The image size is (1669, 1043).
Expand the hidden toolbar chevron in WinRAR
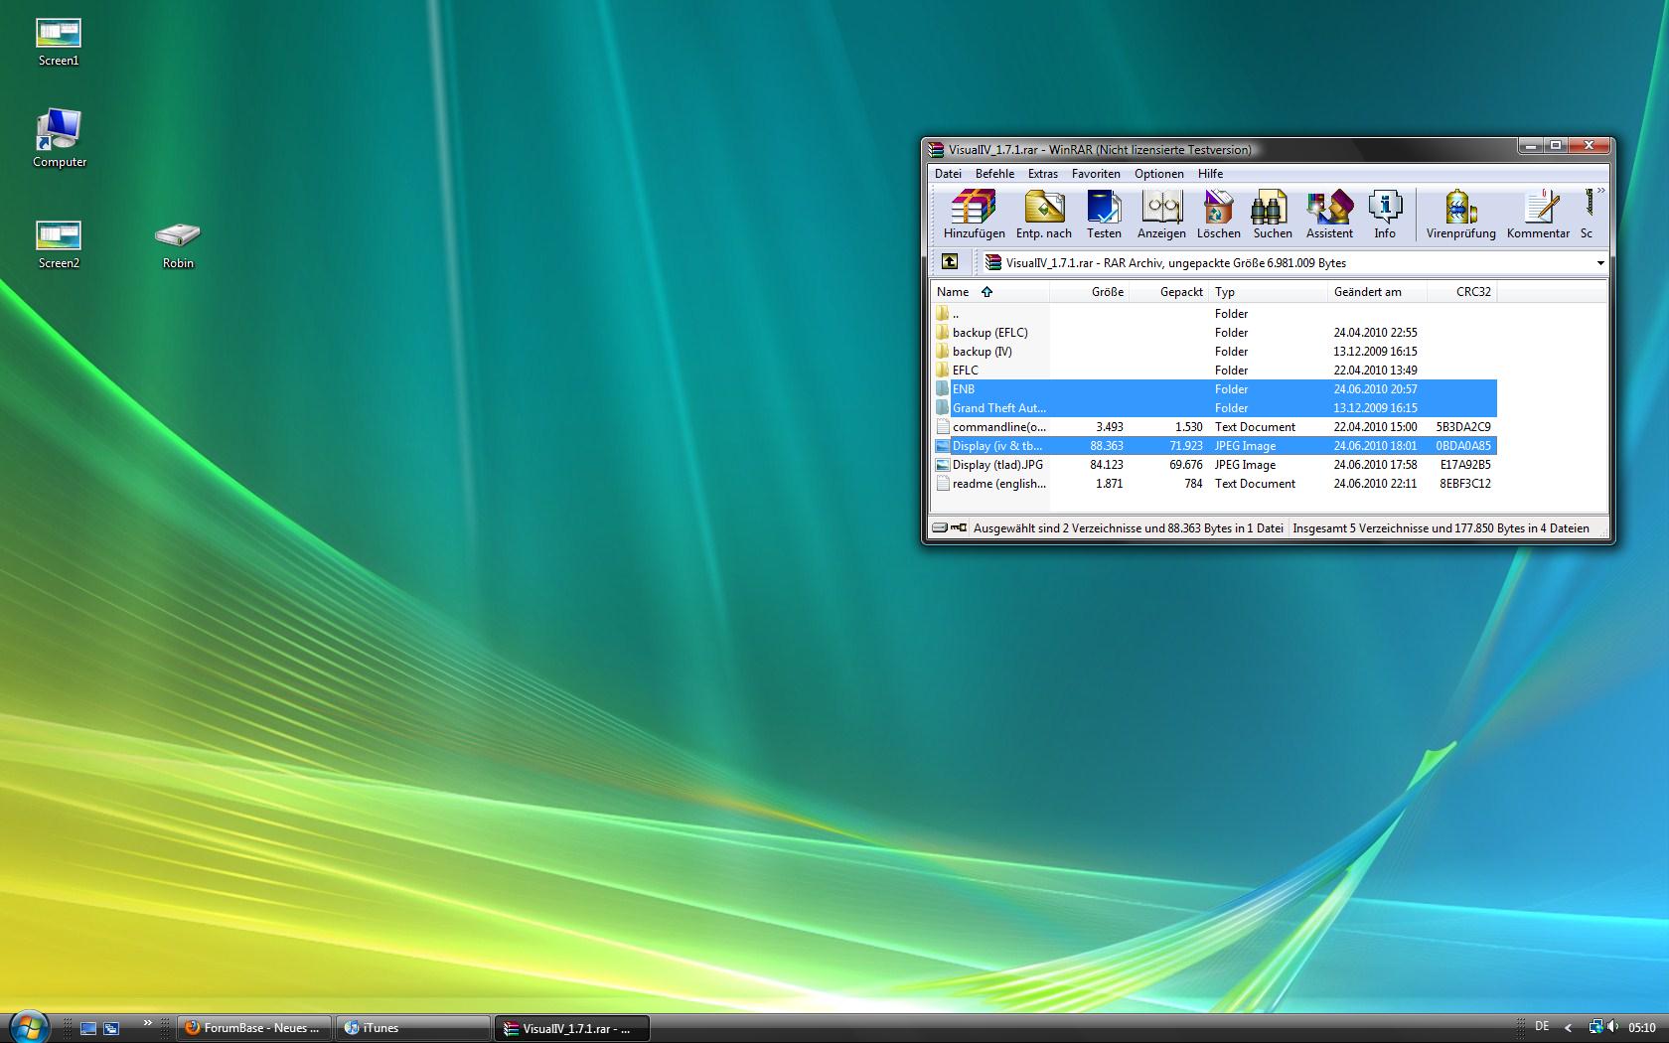(x=1600, y=191)
